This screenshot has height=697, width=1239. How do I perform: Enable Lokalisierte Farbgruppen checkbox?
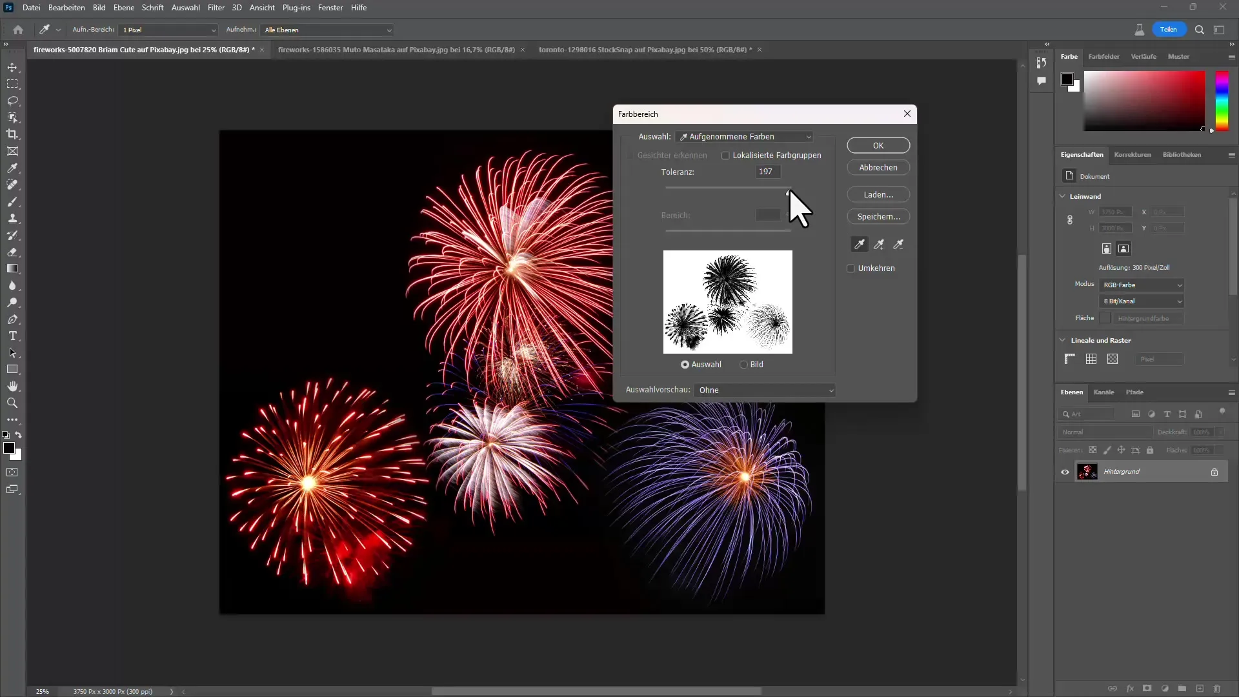pos(725,156)
